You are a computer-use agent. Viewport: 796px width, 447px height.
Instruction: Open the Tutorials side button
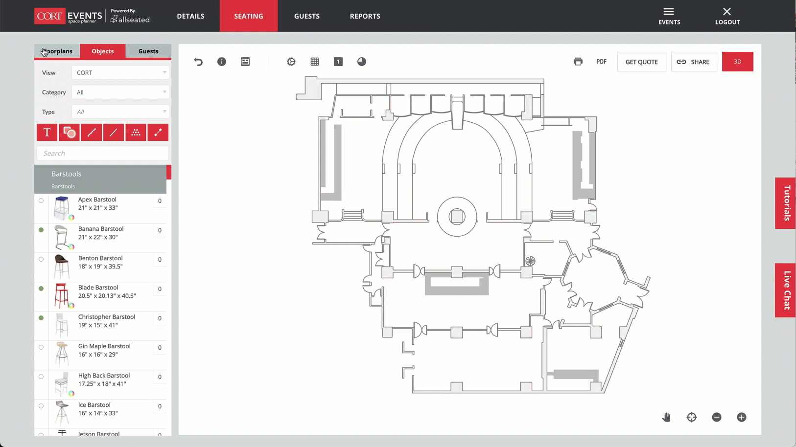[786, 203]
